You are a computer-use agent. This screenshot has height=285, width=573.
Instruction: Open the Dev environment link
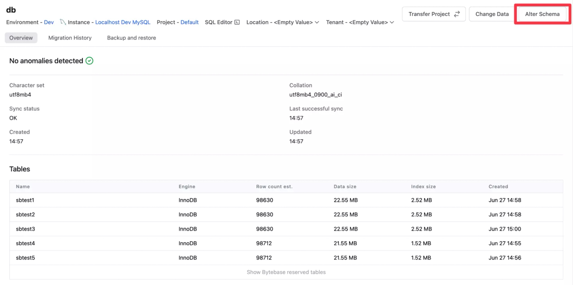coord(49,22)
